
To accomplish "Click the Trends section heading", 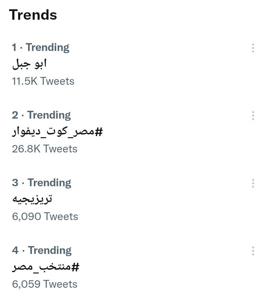I will click(x=33, y=15).
